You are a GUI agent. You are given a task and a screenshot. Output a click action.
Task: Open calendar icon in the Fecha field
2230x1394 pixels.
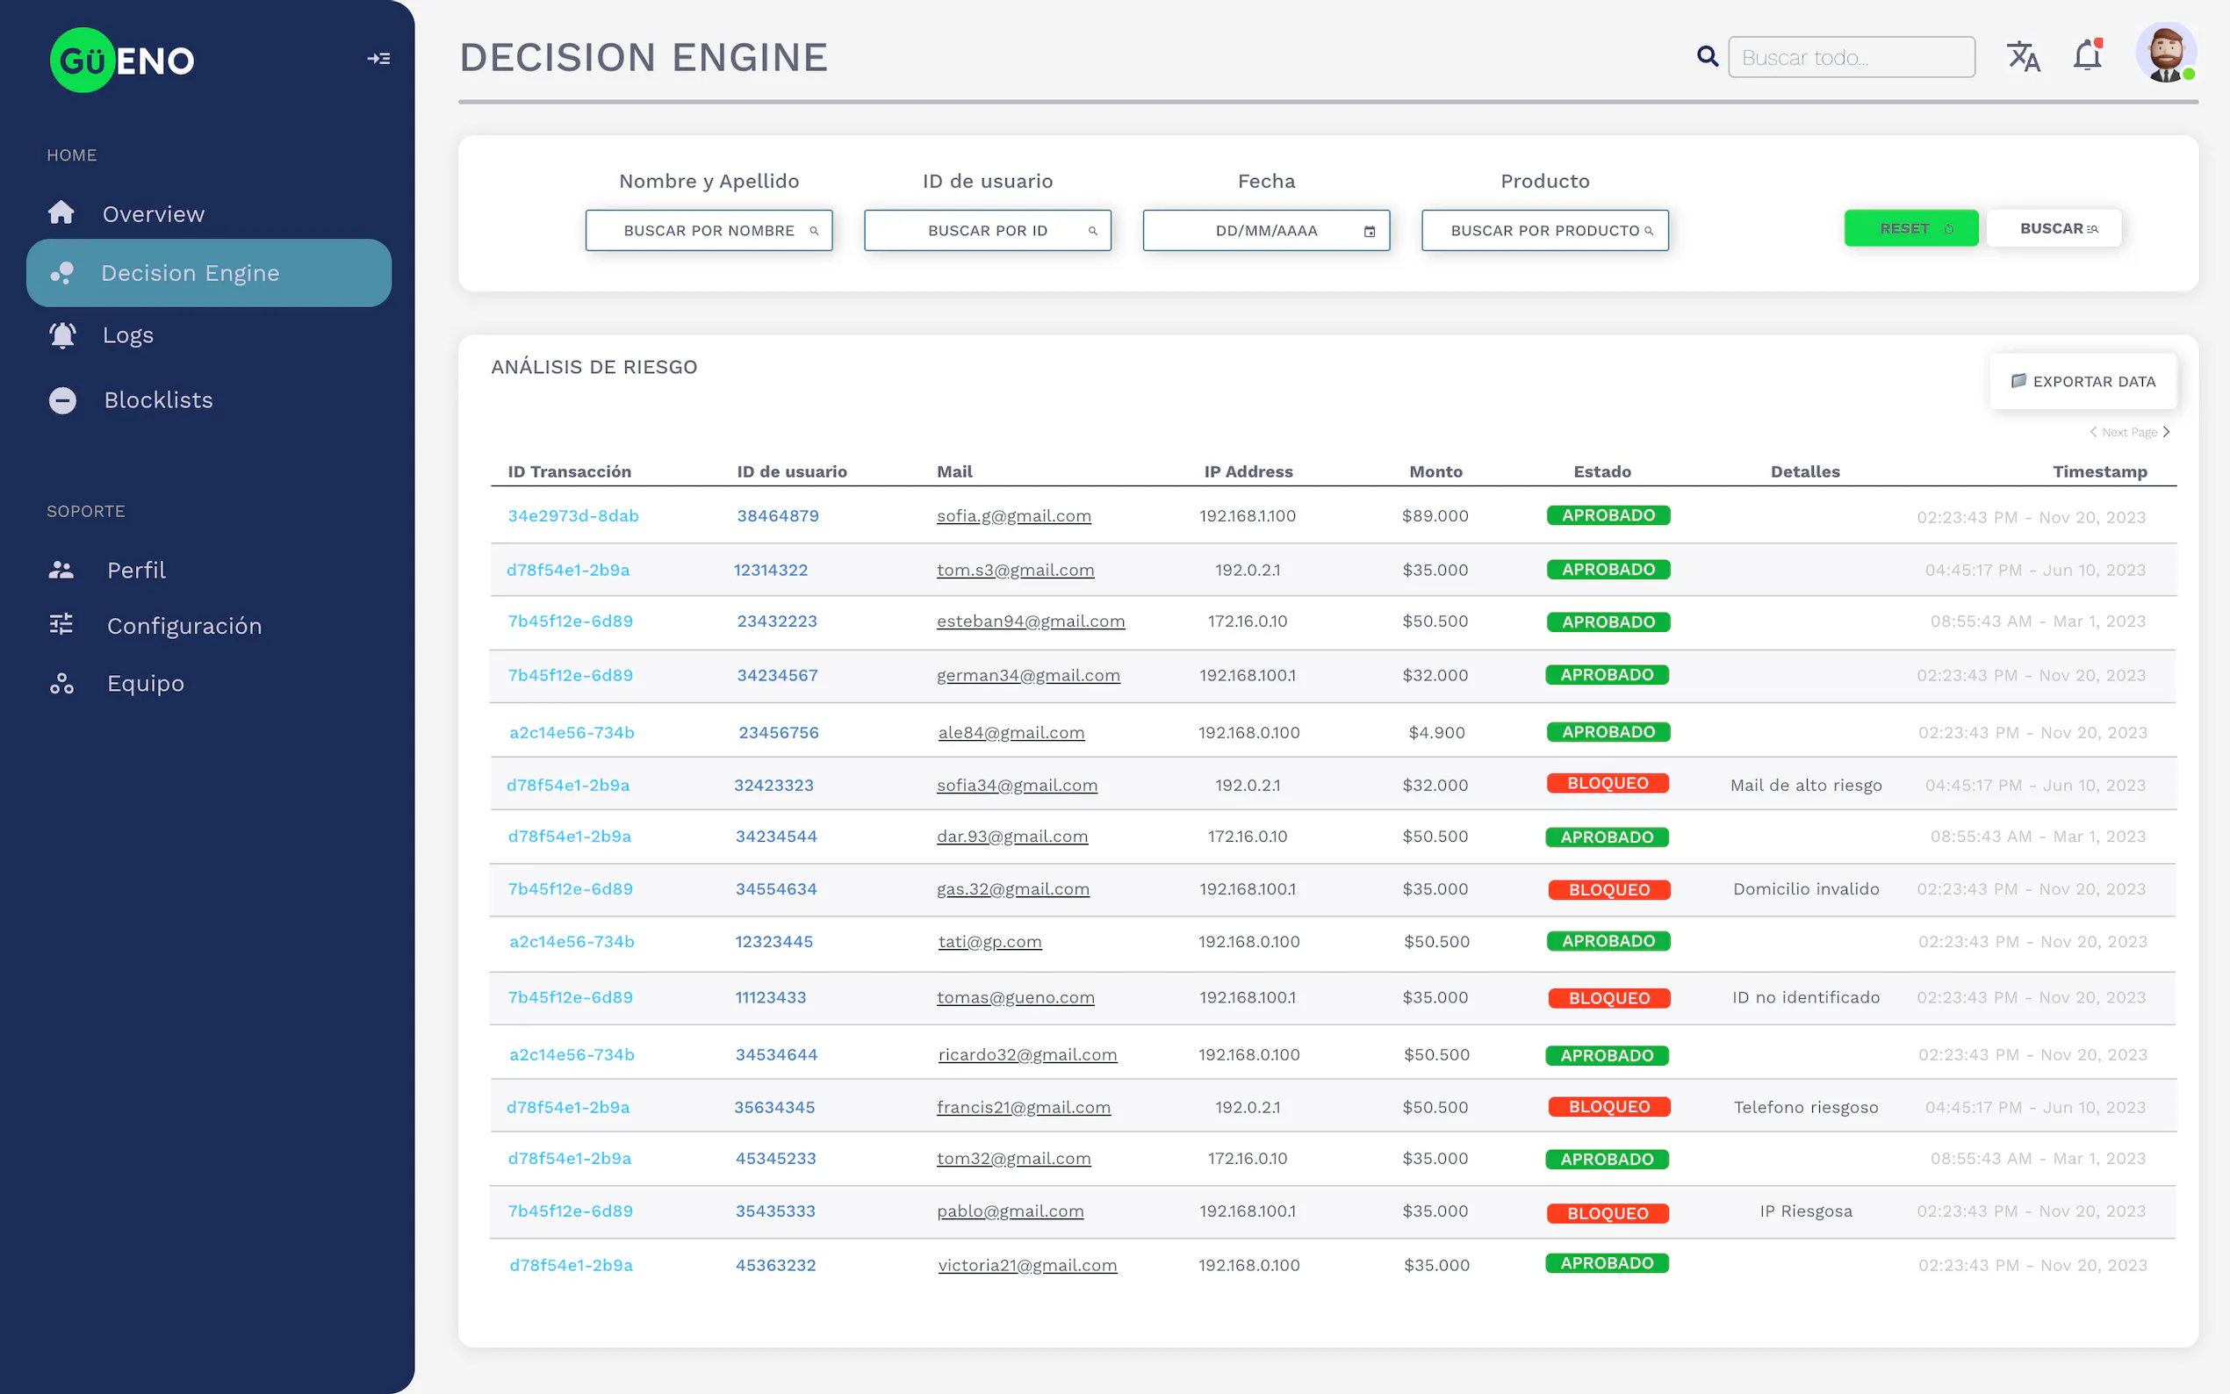pyautogui.click(x=1369, y=232)
